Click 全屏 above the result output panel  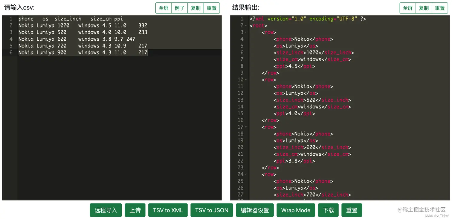coord(407,8)
